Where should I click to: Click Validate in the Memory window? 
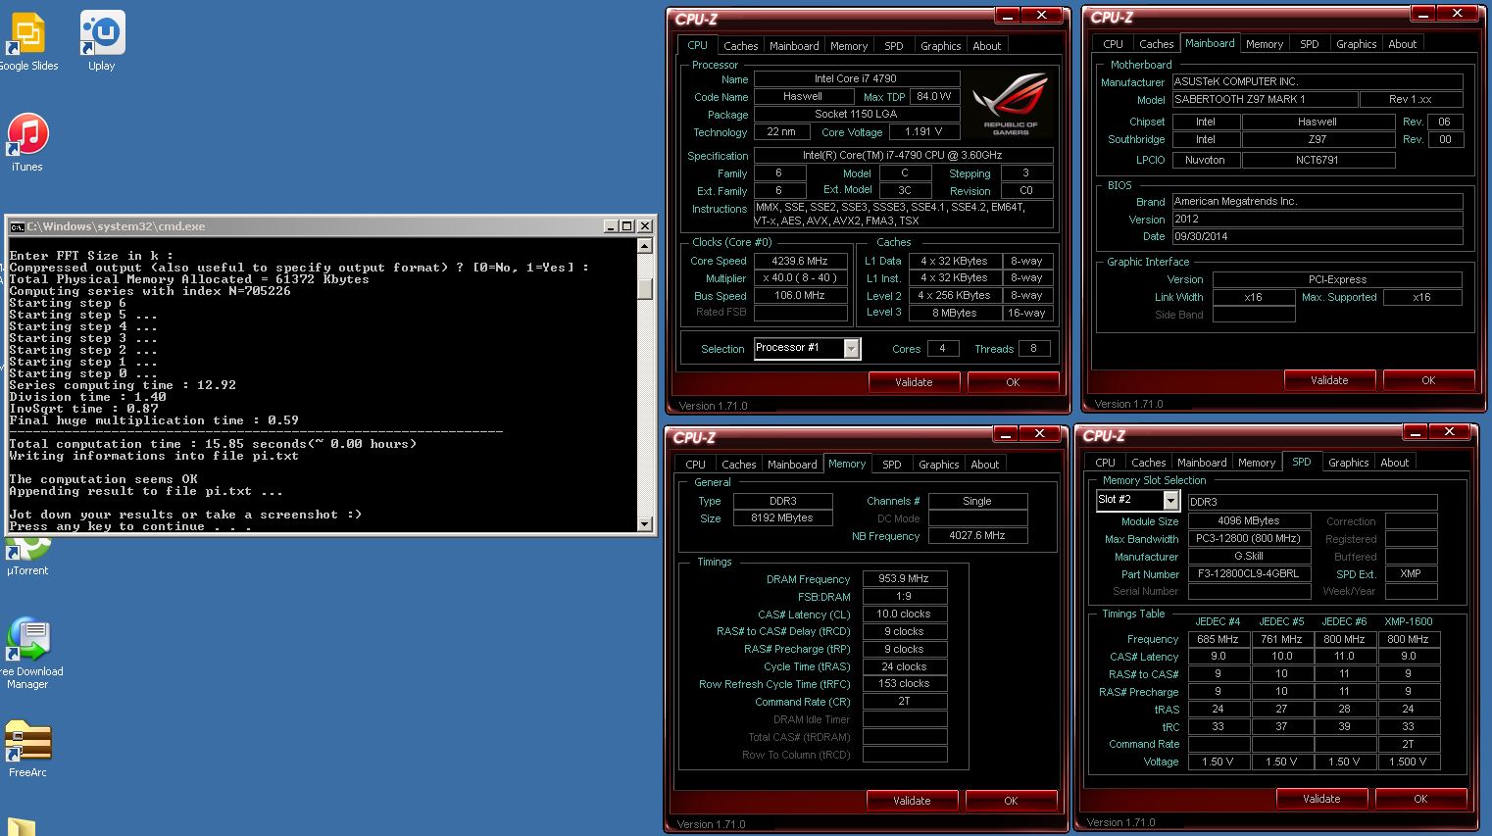pyautogui.click(x=912, y=801)
